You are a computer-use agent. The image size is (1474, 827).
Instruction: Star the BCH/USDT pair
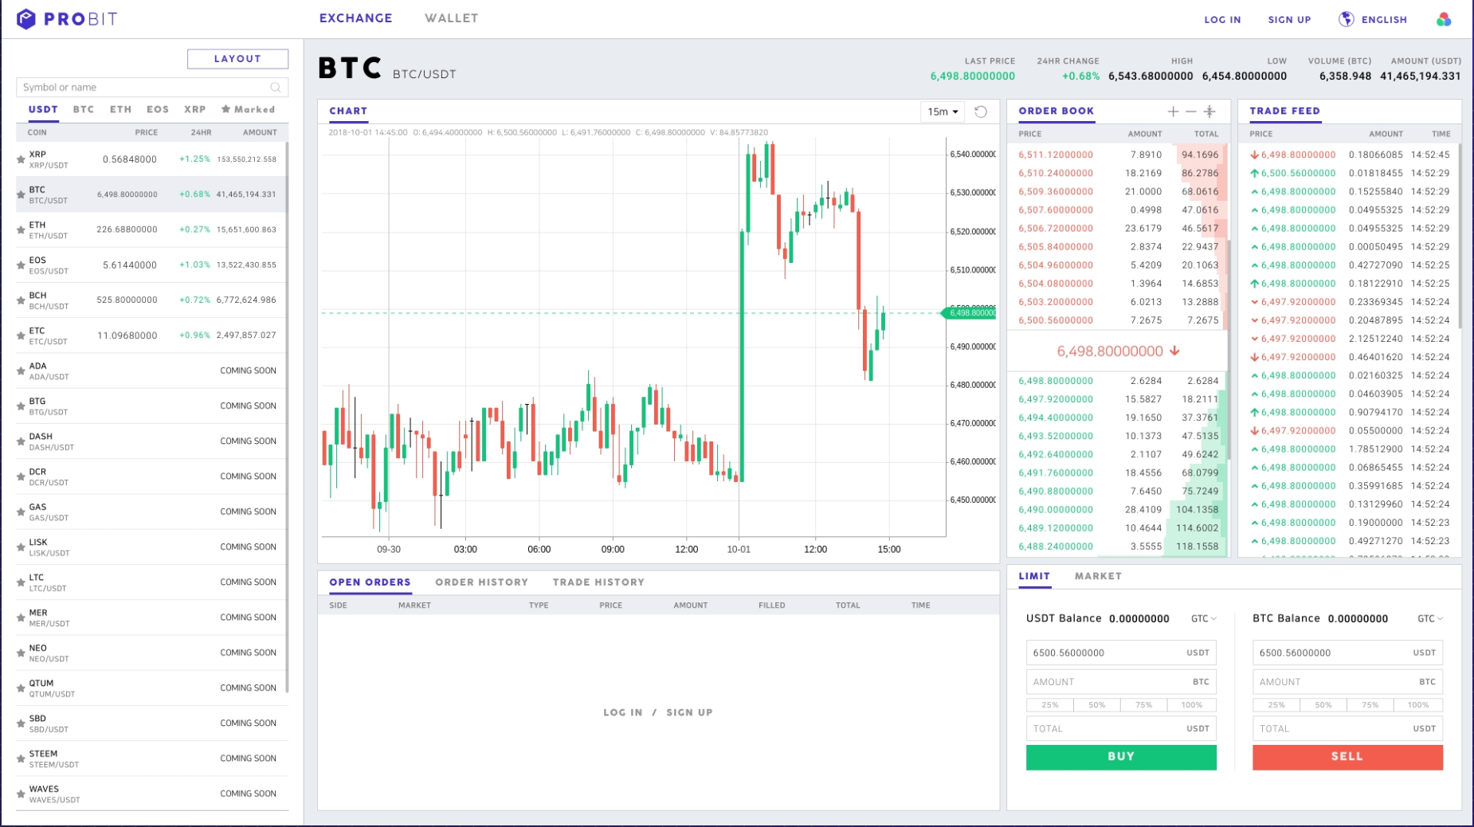(x=21, y=300)
